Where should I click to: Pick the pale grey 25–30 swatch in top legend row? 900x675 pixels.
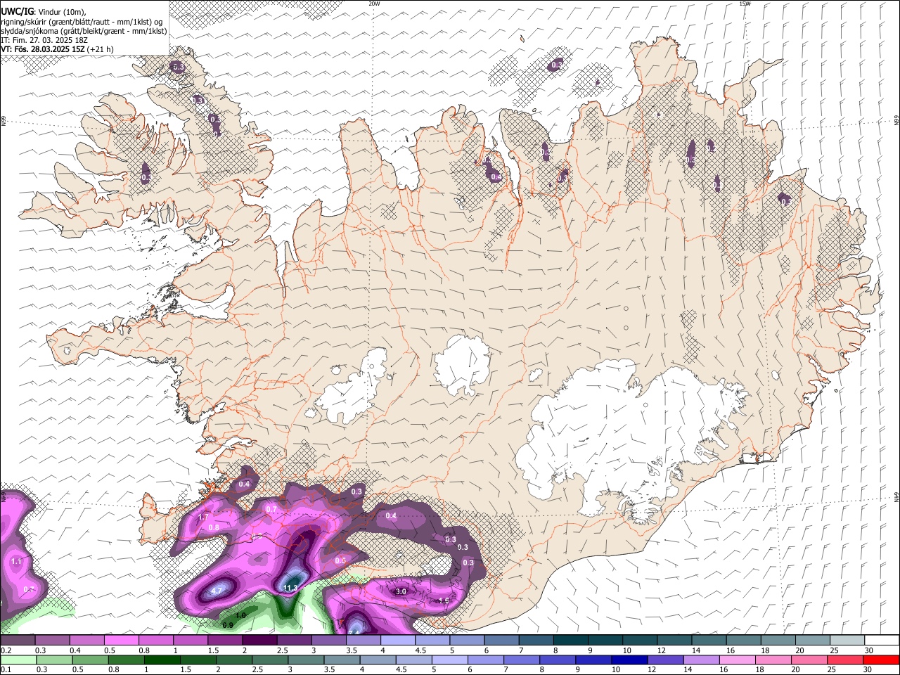click(x=847, y=641)
